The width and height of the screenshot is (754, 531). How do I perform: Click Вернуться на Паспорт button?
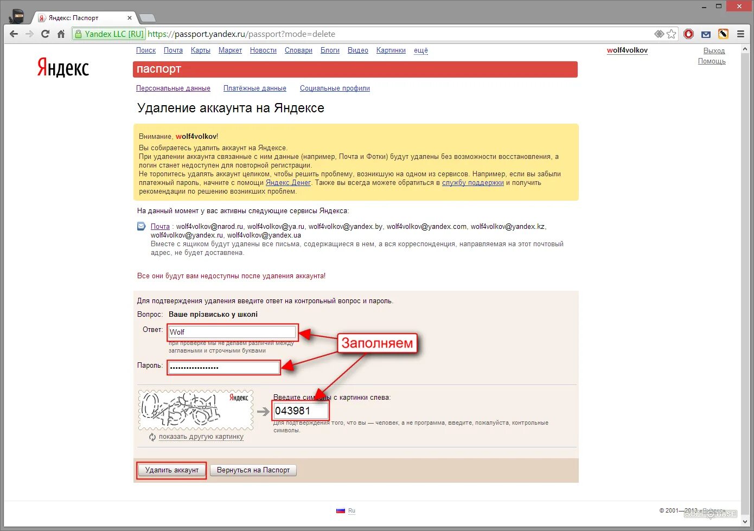(253, 470)
